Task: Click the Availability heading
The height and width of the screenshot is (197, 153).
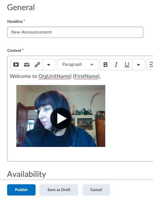Action: pyautogui.click(x=26, y=174)
